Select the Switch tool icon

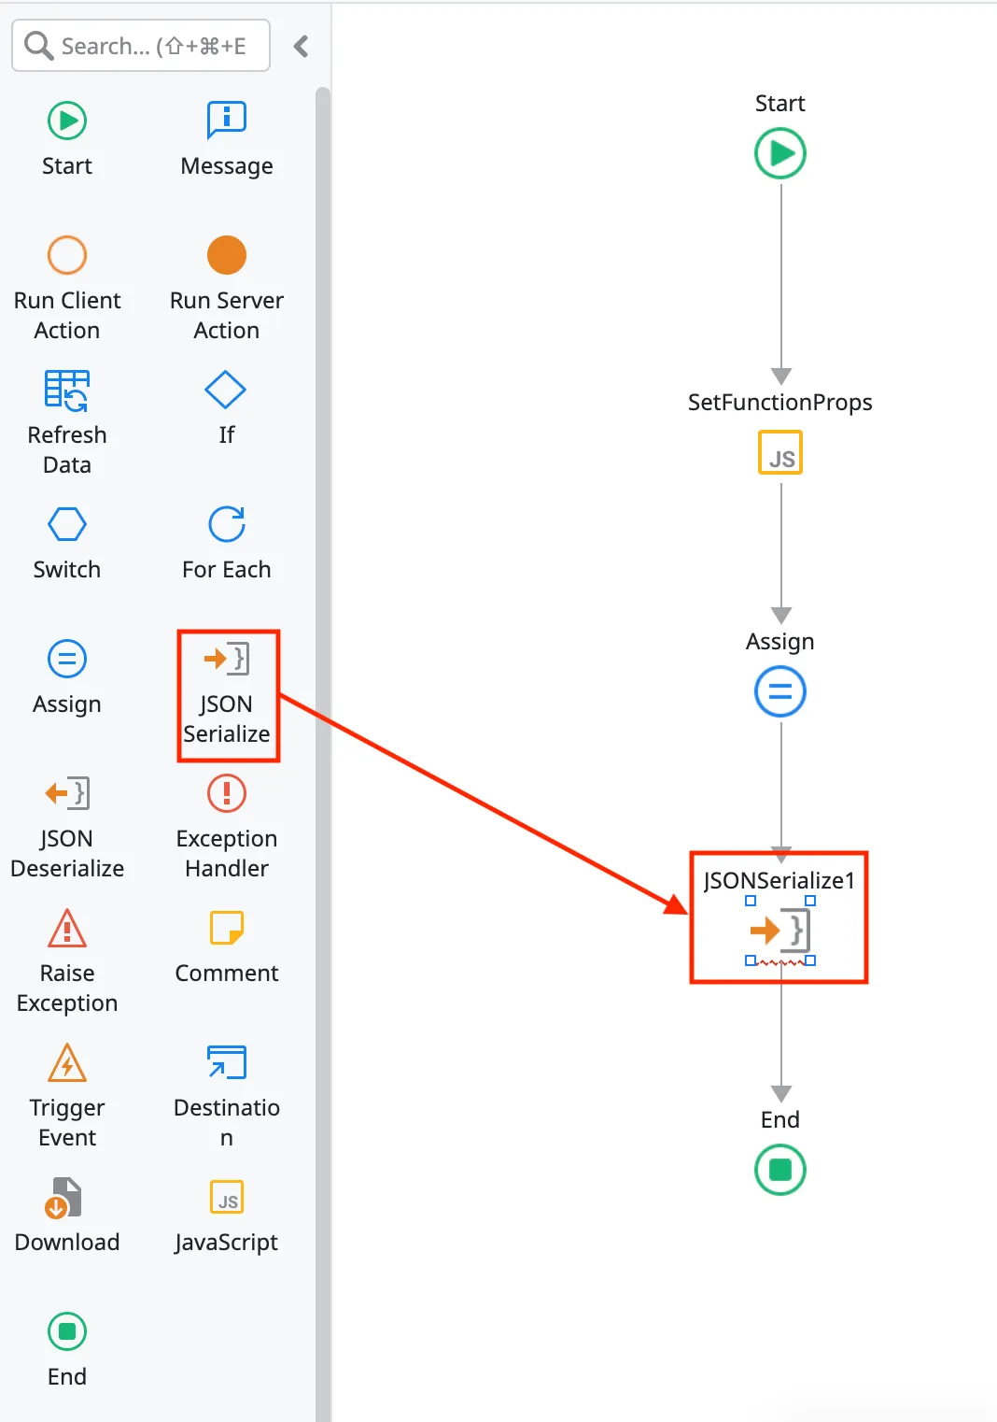point(66,524)
